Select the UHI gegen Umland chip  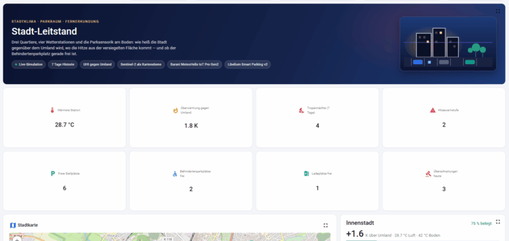click(97, 64)
